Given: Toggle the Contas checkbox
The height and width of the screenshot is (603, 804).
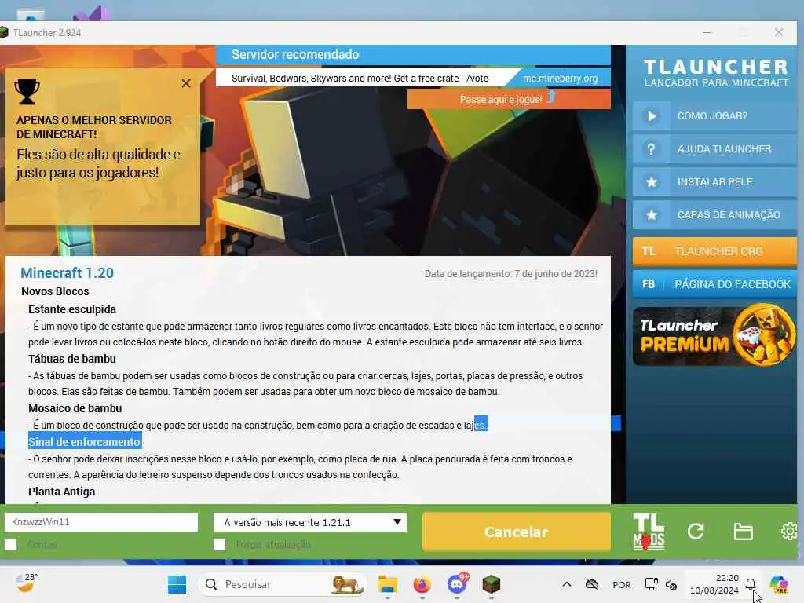Looking at the screenshot, I should (11, 544).
